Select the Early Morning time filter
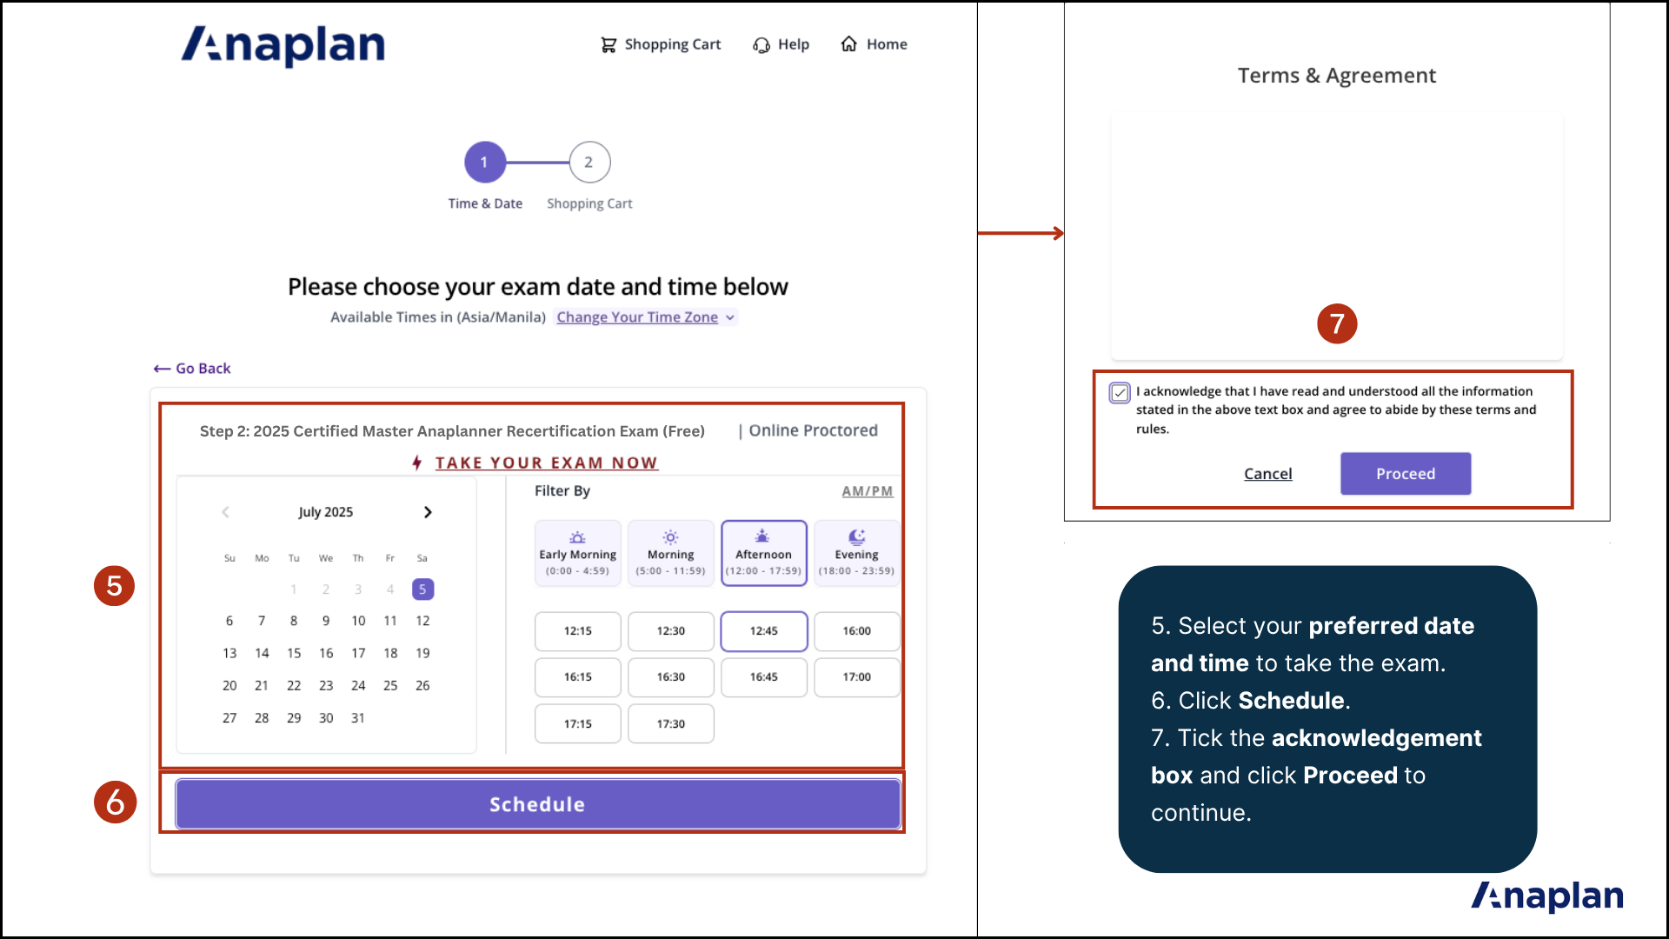 pos(577,553)
